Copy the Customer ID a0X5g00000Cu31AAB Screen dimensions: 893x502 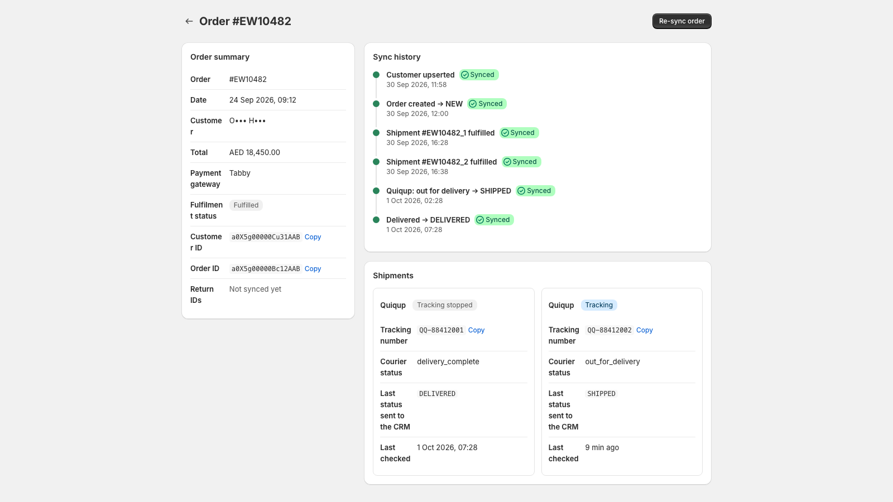313,237
